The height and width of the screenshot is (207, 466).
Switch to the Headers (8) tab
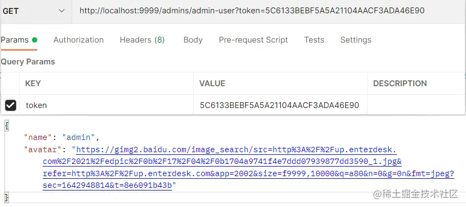(142, 40)
